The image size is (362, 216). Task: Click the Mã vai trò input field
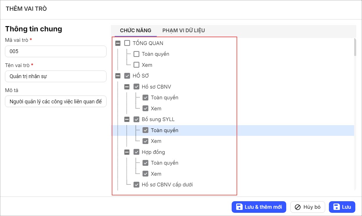tap(56, 51)
